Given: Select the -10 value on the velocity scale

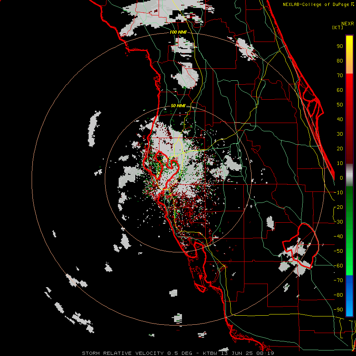Looking at the screenshot, I should coord(338,193).
